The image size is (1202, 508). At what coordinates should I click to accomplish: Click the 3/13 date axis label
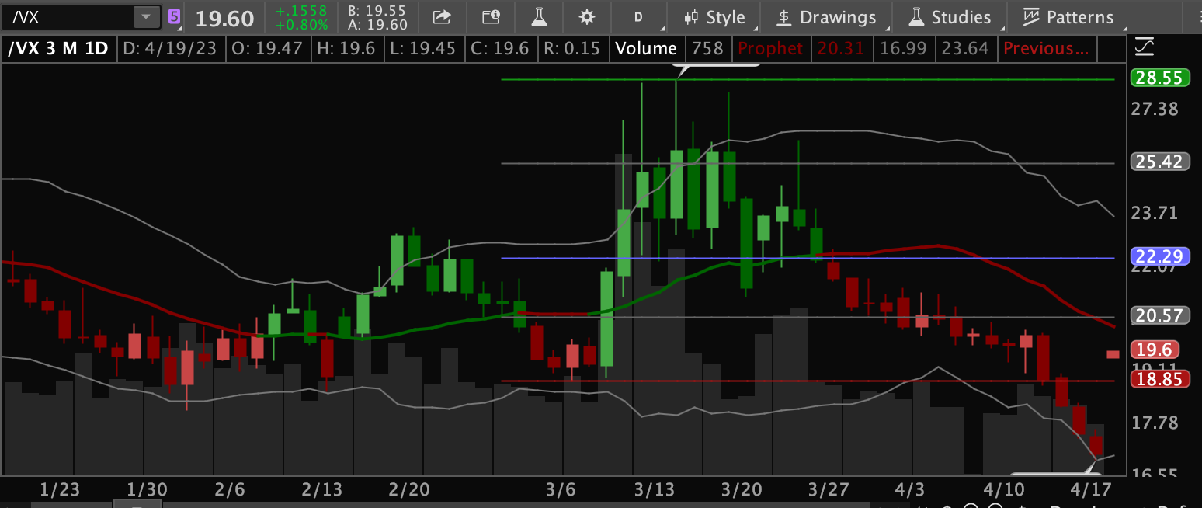(x=653, y=491)
